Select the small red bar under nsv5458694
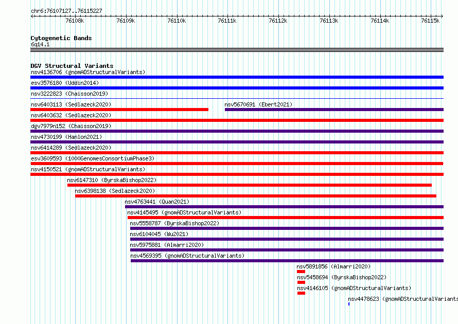 (301, 282)
